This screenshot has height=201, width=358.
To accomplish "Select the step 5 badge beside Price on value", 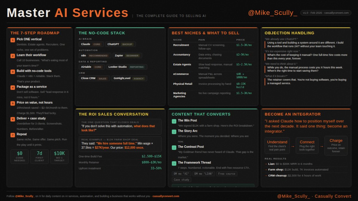I will 13,103.
